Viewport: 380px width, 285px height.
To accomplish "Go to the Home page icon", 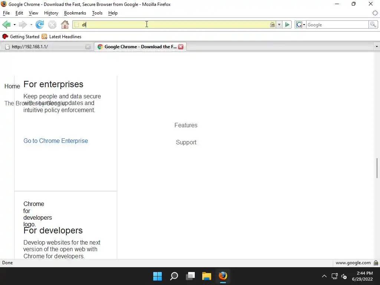I will click(65, 24).
